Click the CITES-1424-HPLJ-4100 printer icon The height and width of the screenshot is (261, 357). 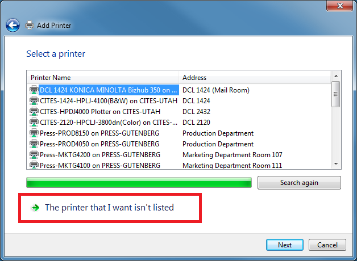[34, 100]
